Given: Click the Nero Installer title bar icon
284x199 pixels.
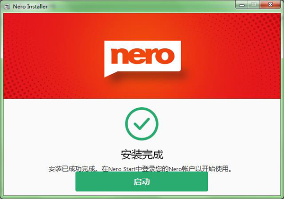Looking at the screenshot, I should click(7, 7).
